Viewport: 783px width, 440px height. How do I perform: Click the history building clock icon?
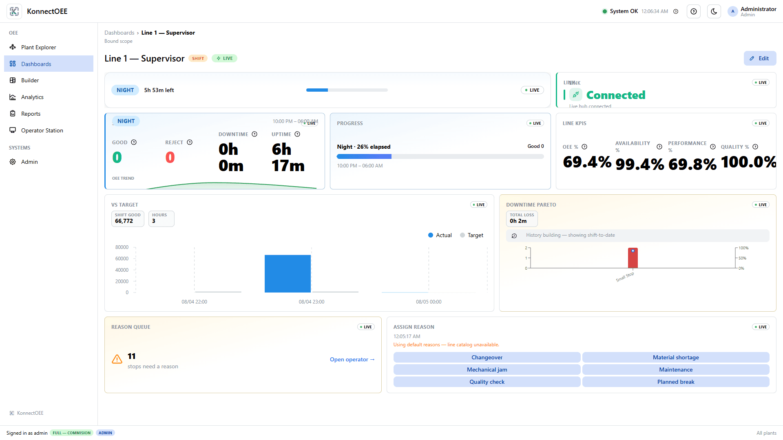point(514,235)
